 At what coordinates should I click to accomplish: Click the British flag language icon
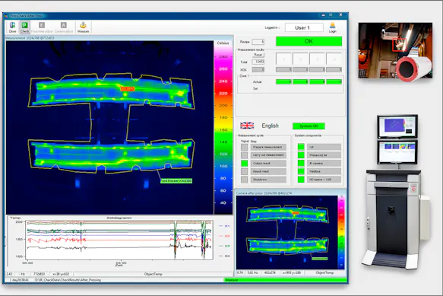(x=247, y=126)
